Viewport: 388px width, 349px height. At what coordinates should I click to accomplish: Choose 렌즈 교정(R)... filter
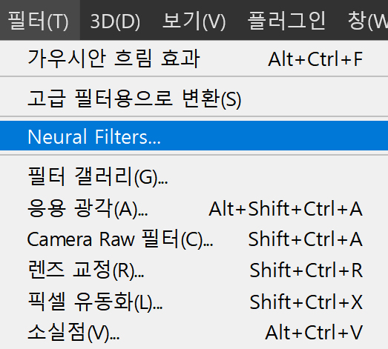point(194,270)
